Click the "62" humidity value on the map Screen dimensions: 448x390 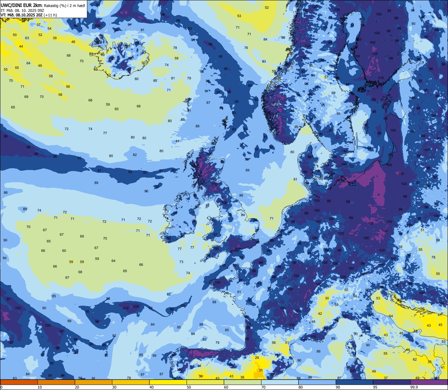click(x=415, y=359)
